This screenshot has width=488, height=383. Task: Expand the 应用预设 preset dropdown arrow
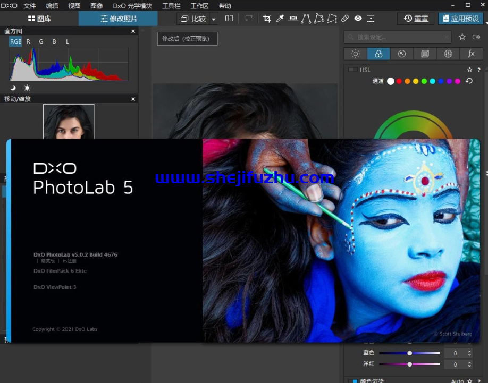click(x=486, y=22)
